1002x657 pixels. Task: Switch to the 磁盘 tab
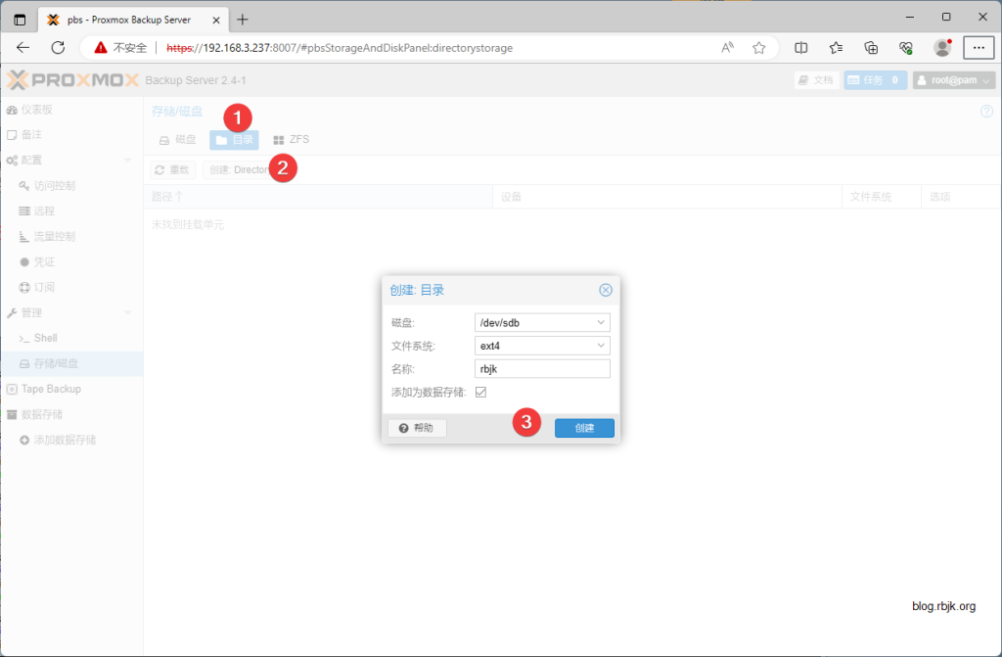pyautogui.click(x=178, y=140)
